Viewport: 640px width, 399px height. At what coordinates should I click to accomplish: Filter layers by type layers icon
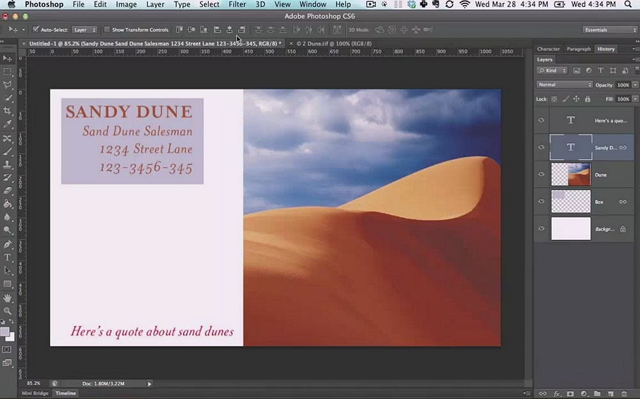click(x=600, y=70)
